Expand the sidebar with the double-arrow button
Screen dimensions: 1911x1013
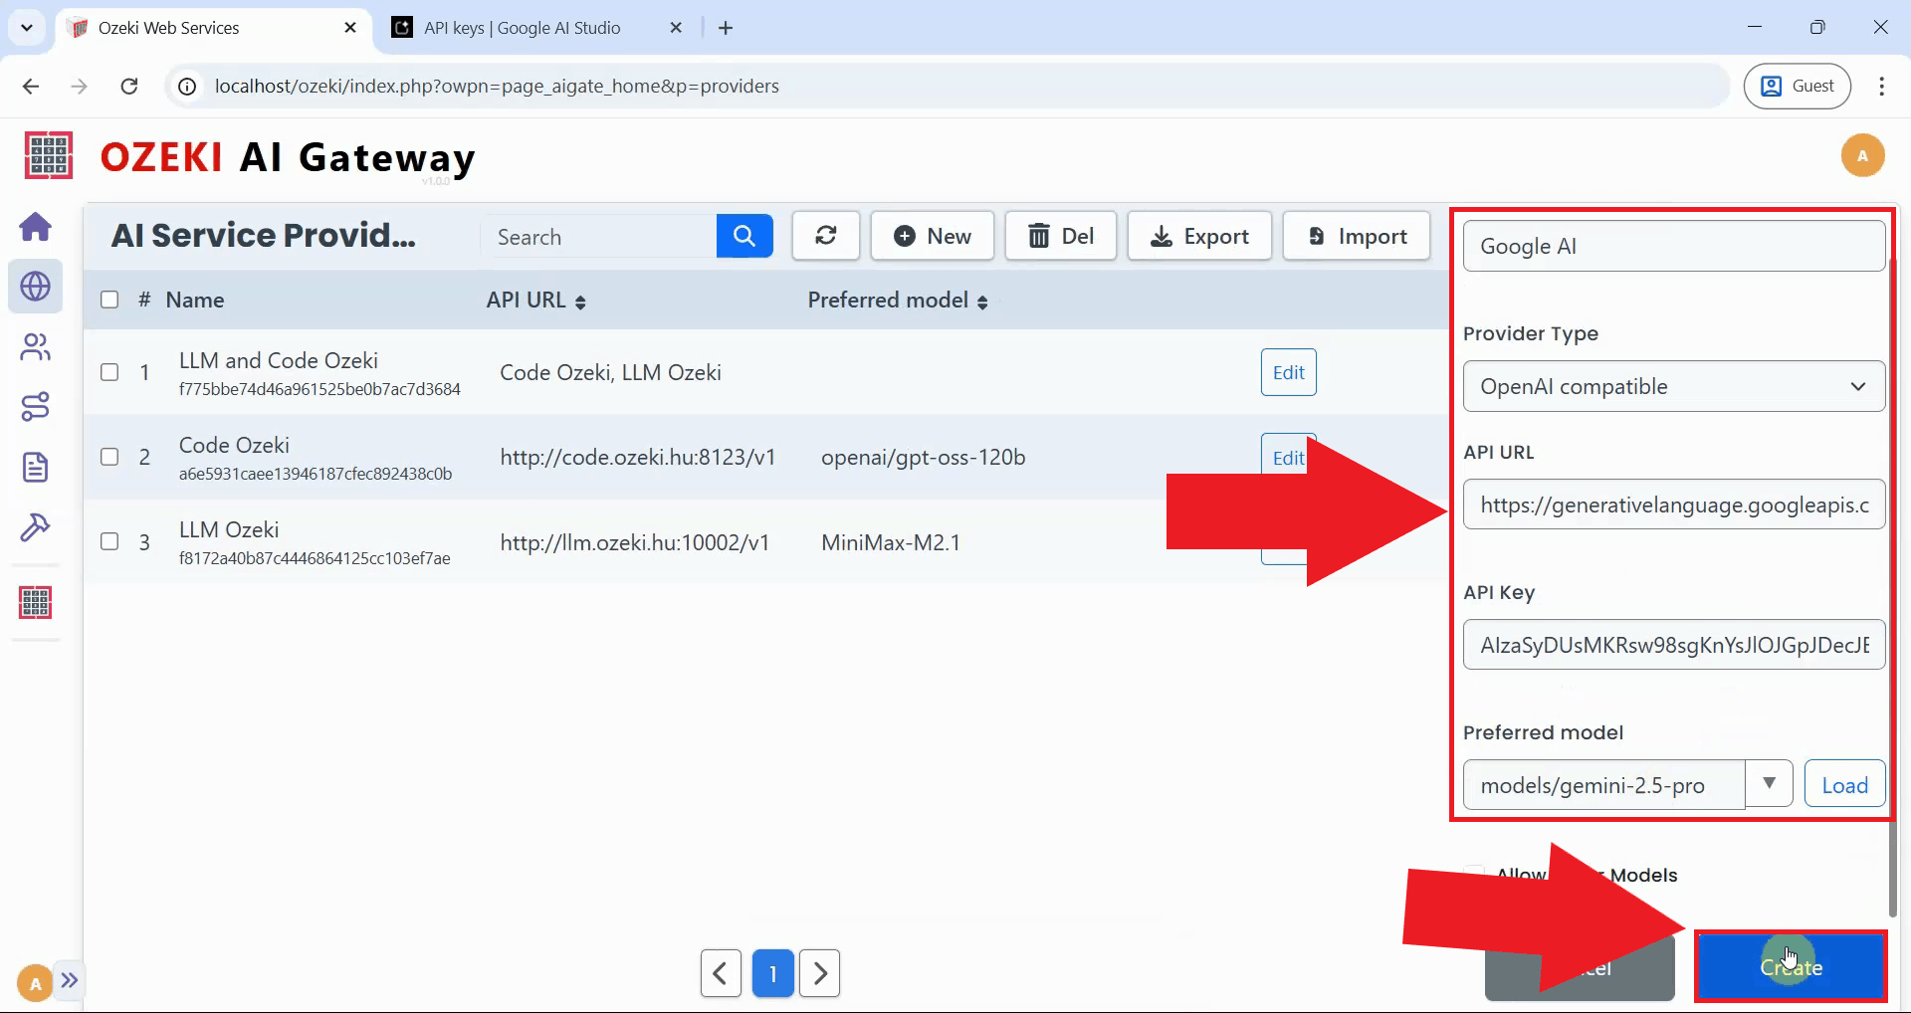point(70,981)
